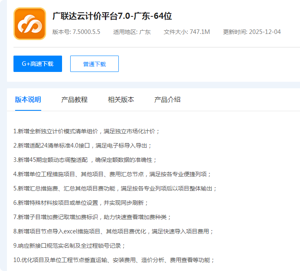Click release note 7 about 增加费标识
The image size is (300, 271).
(92, 217)
